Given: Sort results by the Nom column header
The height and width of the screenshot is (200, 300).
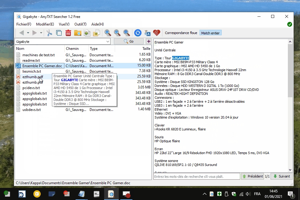Looking at the screenshot, I should pyautogui.click(x=39, y=49).
